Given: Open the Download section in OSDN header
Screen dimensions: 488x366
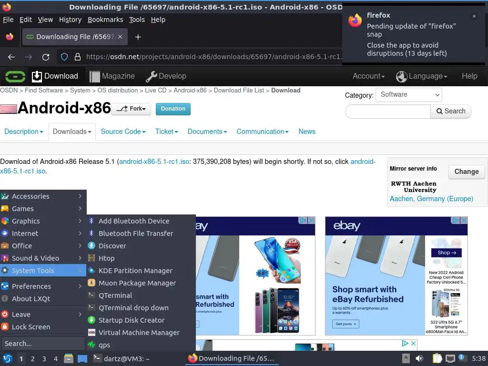Looking at the screenshot, I should coord(55,76).
